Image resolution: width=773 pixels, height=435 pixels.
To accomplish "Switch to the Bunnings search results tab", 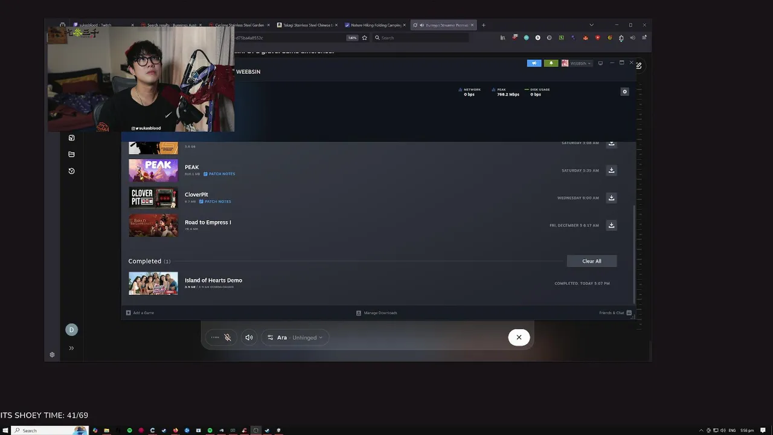I will [x=172, y=25].
